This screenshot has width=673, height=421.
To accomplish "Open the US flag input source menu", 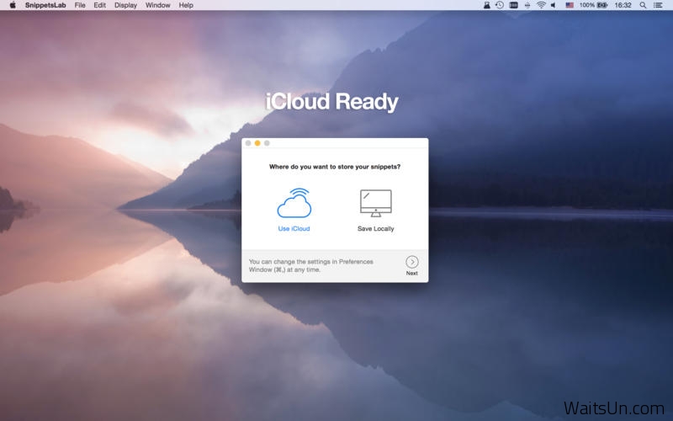I will [x=570, y=5].
